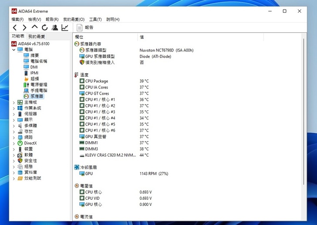Click the Forward navigation arrow in toolbar

point(24,27)
